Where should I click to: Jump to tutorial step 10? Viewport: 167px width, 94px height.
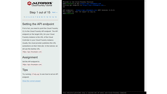coord(42,17)
